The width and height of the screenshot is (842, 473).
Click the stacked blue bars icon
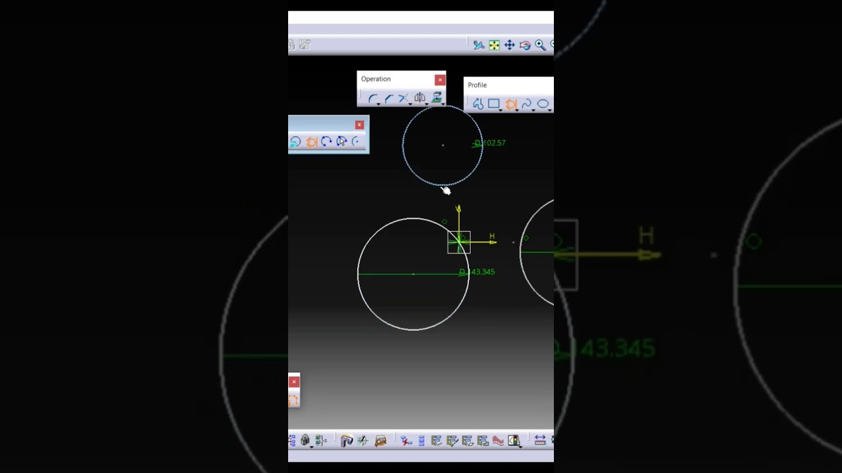(x=422, y=441)
